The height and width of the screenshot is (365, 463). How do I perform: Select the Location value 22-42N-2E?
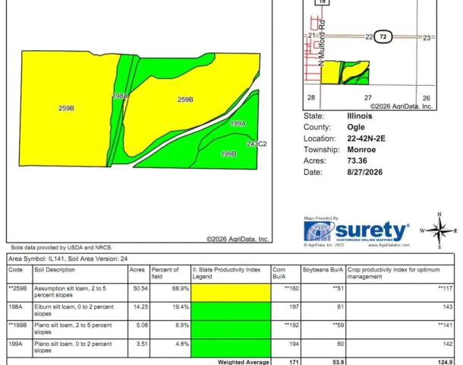366,138
